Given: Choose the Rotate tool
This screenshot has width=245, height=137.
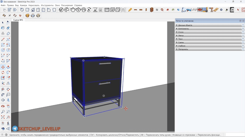Looking at the screenshot, I should point(3,72).
